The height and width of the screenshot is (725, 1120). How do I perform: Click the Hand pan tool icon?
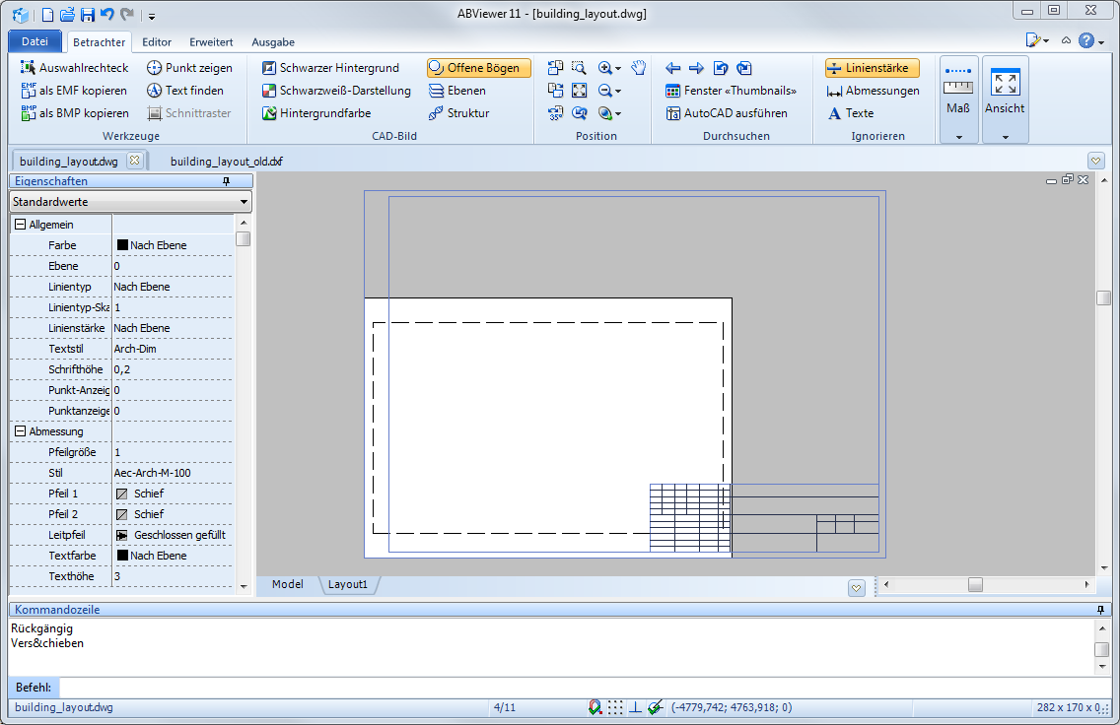pos(638,68)
